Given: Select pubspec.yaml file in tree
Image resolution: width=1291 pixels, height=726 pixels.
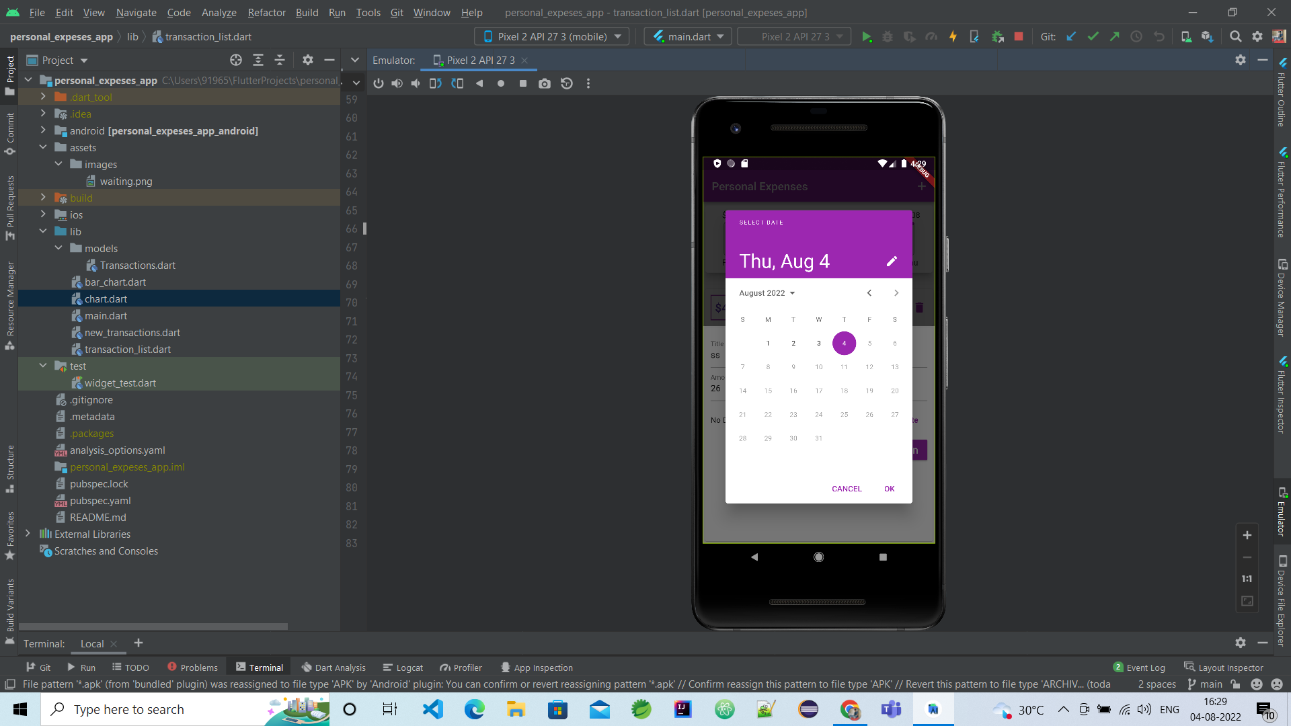Looking at the screenshot, I should pyautogui.click(x=100, y=500).
